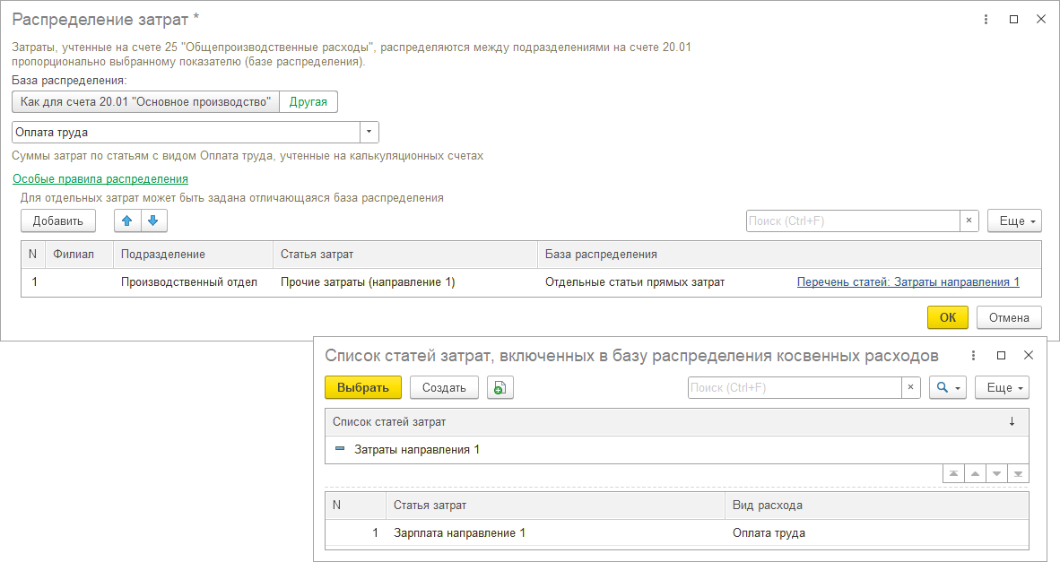Move selected row down with blue arrow
This screenshot has width=1060, height=562.
click(153, 220)
